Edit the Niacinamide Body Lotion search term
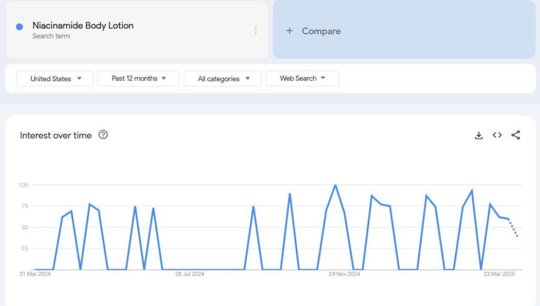 pos(83,26)
